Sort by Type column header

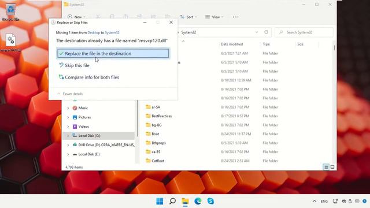pyautogui.click(x=266, y=44)
